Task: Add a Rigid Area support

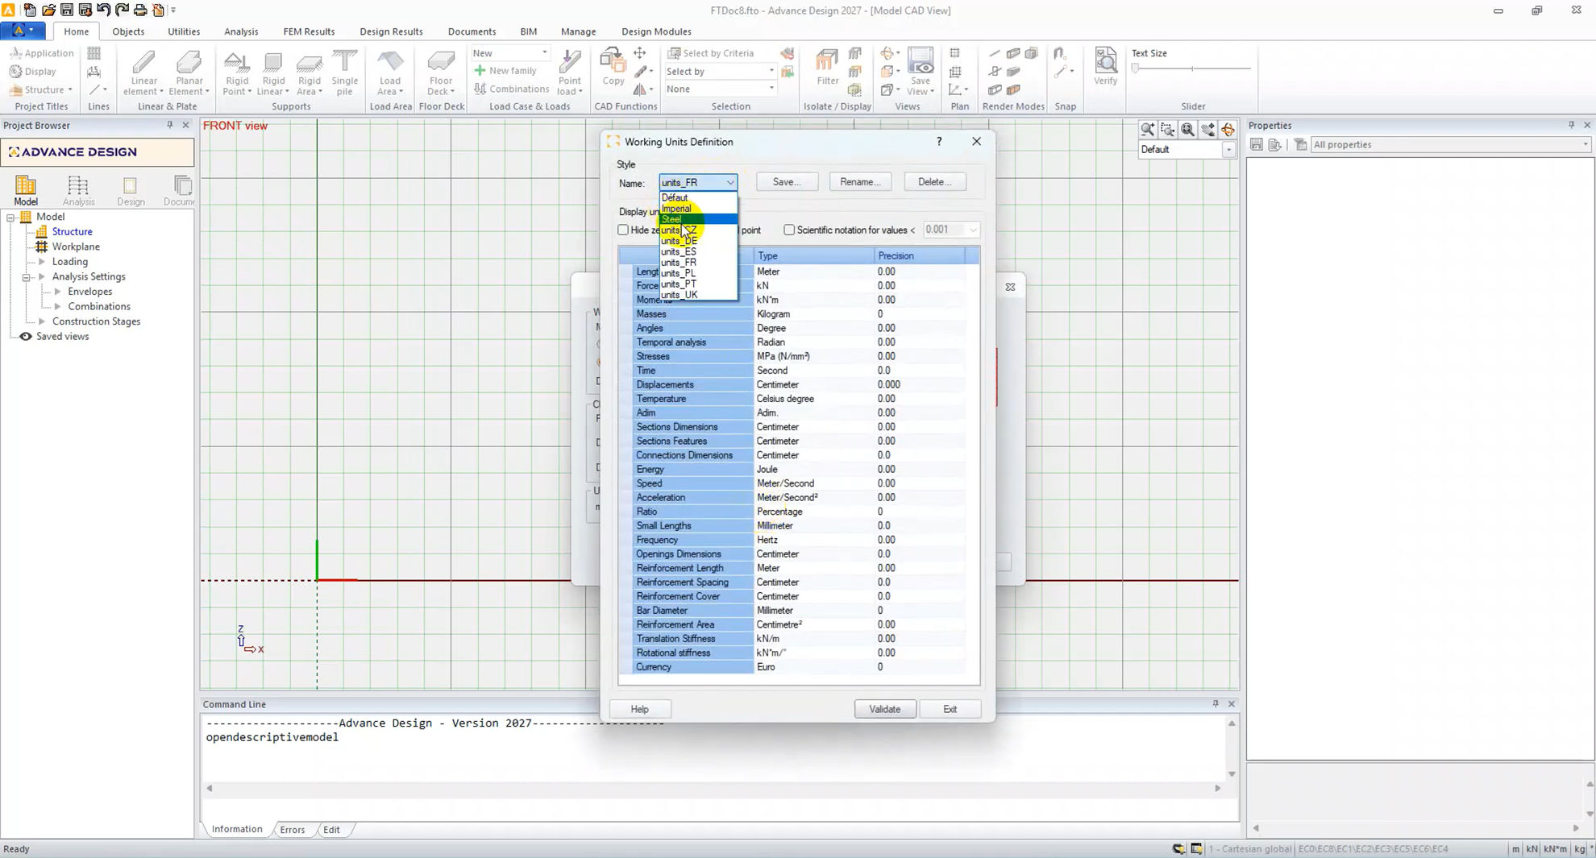Action: tap(309, 73)
